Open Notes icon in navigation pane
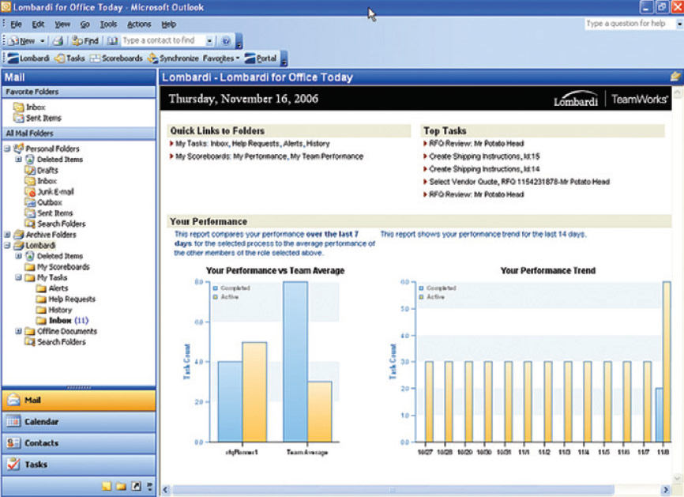Viewport: 684px width, 497px height. click(x=106, y=486)
